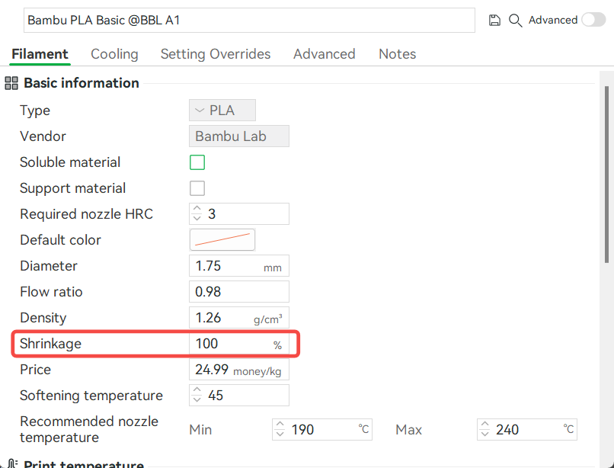614x468 pixels.
Task: Increase Min nozzle temperature value
Action: (x=280, y=425)
